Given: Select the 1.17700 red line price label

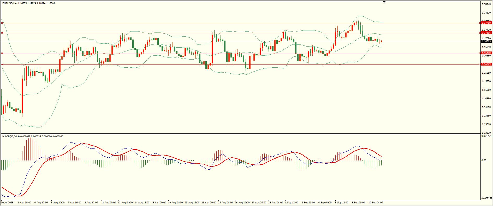Looking at the screenshot, I should (x=486, y=23).
